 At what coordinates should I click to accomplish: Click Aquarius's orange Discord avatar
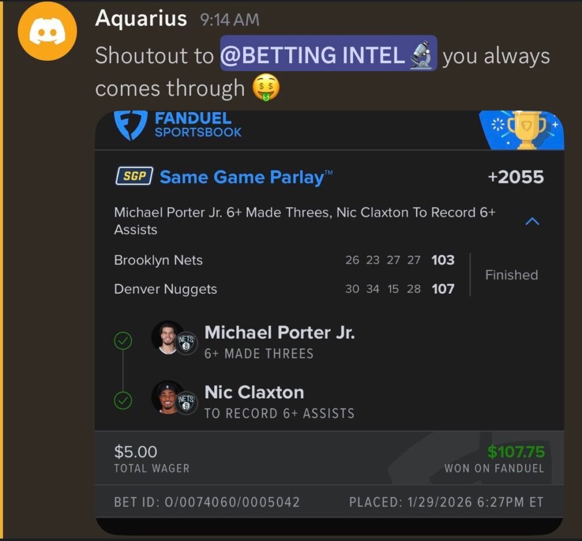(47, 31)
